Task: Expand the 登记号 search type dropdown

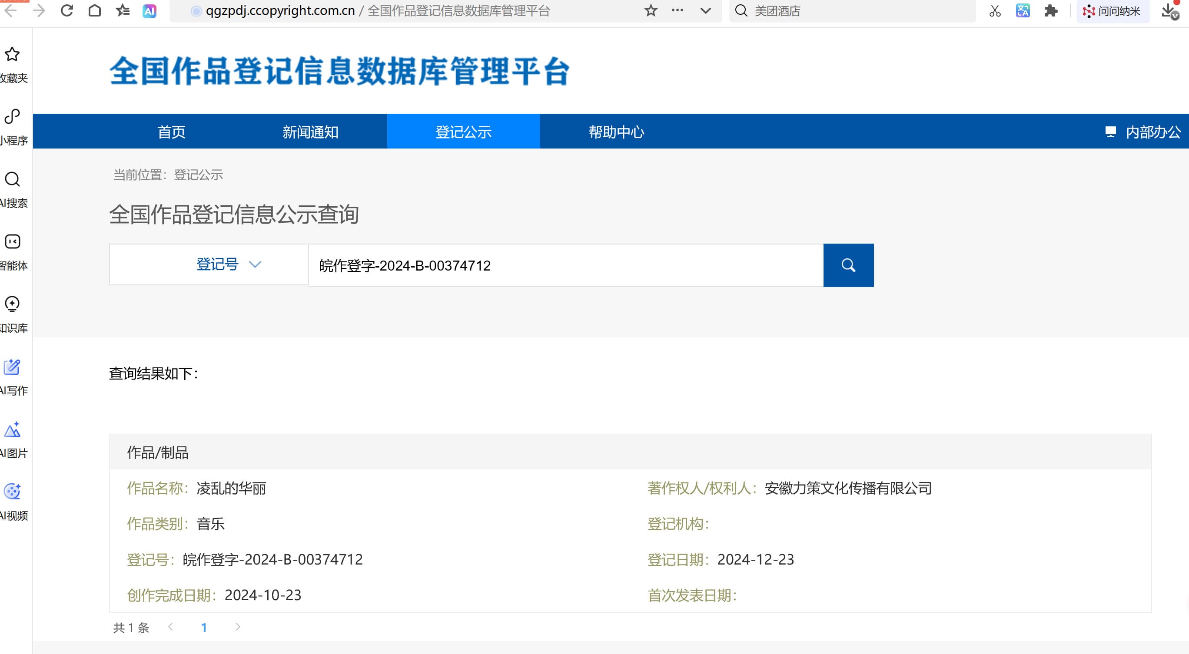Action: tap(229, 264)
